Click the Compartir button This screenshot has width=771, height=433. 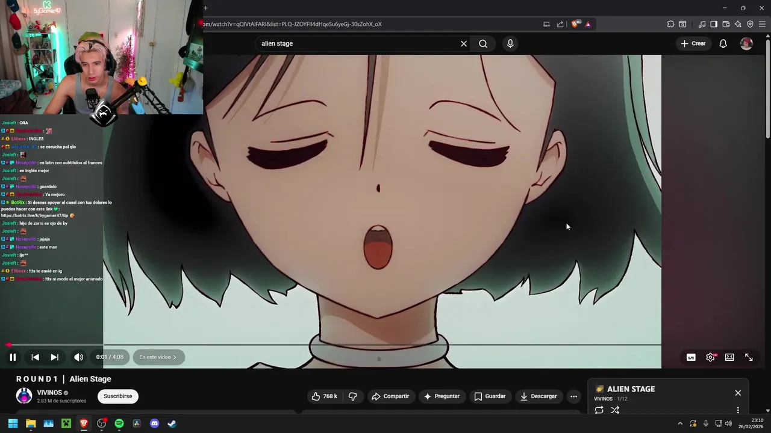390,396
